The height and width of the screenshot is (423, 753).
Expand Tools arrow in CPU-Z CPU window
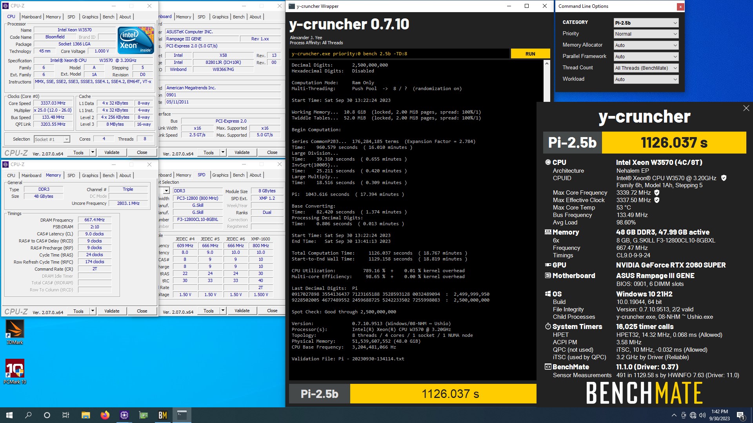[93, 152]
